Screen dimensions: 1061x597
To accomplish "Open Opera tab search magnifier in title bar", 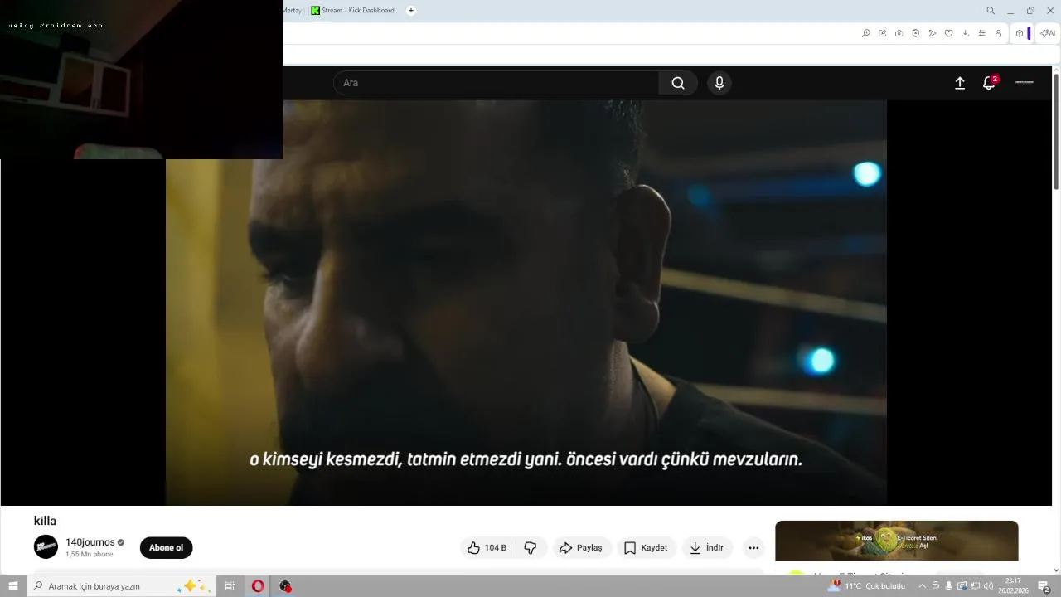I will point(991,11).
